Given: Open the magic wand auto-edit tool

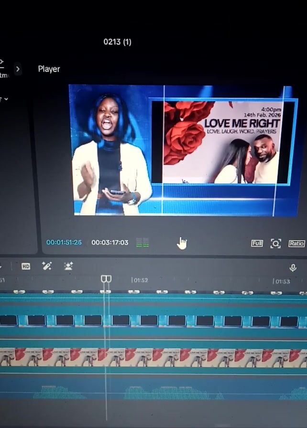Looking at the screenshot, I should tap(47, 266).
